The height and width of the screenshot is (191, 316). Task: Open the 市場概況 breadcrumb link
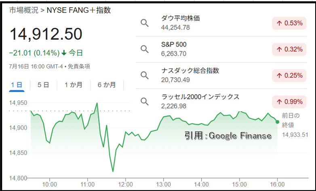(x=23, y=10)
